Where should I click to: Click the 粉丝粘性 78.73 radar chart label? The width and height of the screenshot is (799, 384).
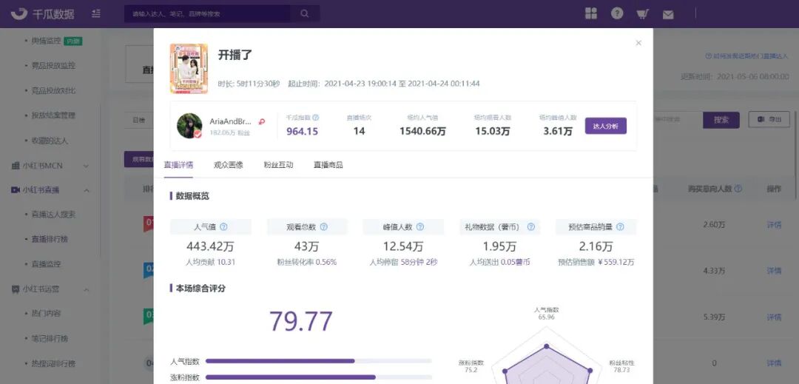tap(621, 366)
